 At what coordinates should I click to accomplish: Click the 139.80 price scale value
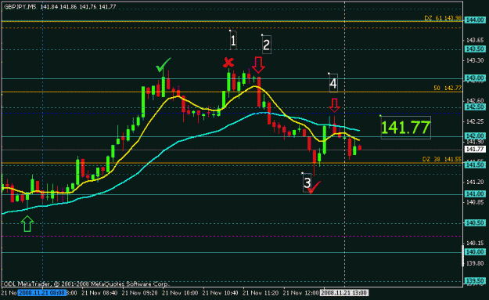coord(475,263)
